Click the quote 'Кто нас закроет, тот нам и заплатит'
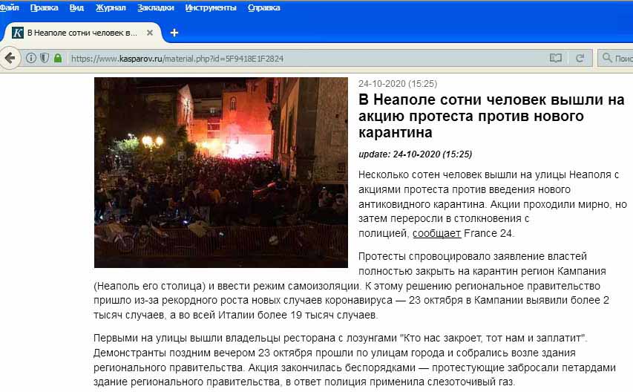Screen dimensions: 633x392 point(493,338)
